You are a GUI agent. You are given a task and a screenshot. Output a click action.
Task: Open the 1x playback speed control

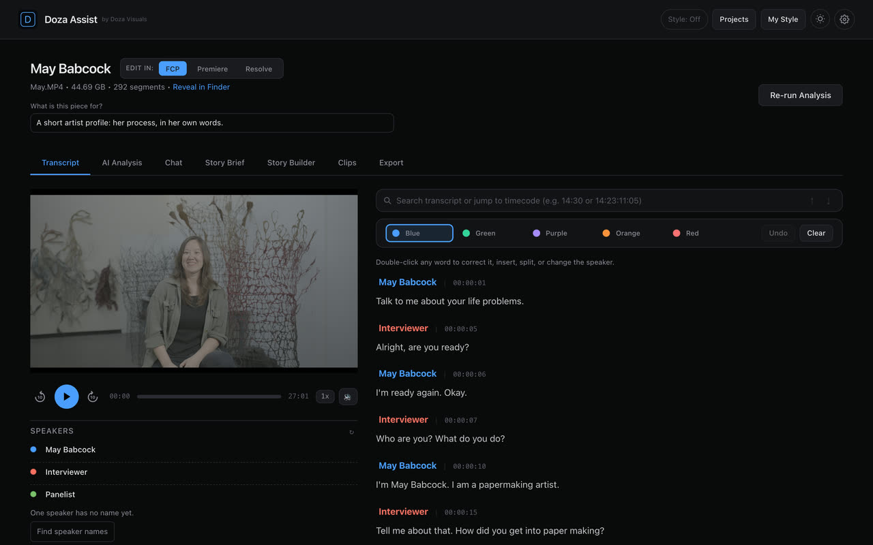click(x=325, y=396)
